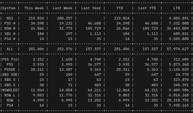193x113 pixels.
Task: Click the "System" header cell
Action: click(9, 8)
